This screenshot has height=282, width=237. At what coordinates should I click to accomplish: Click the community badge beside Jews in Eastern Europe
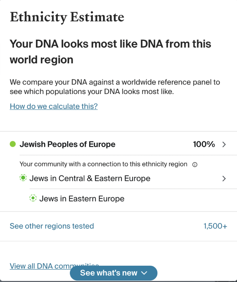33,198
